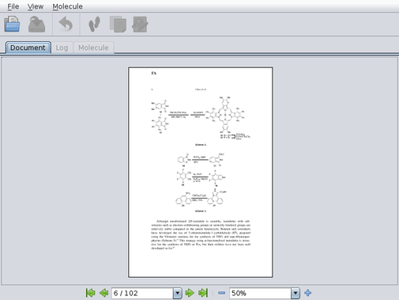Expand the page number dropdown
This screenshot has height=300, width=399.
[x=178, y=293]
